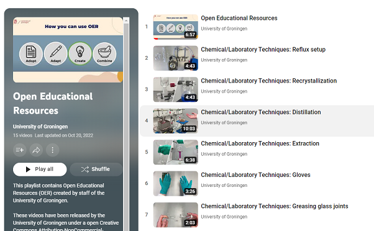Open the large OER playlist cover image
374x231 pixels.
point(68,50)
